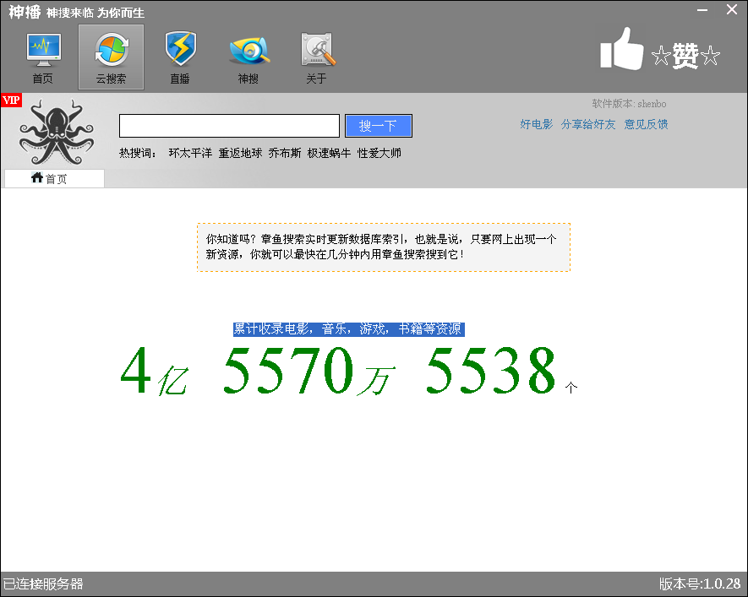Open the 好电影 link
This screenshot has width=748, height=597.
pos(536,124)
